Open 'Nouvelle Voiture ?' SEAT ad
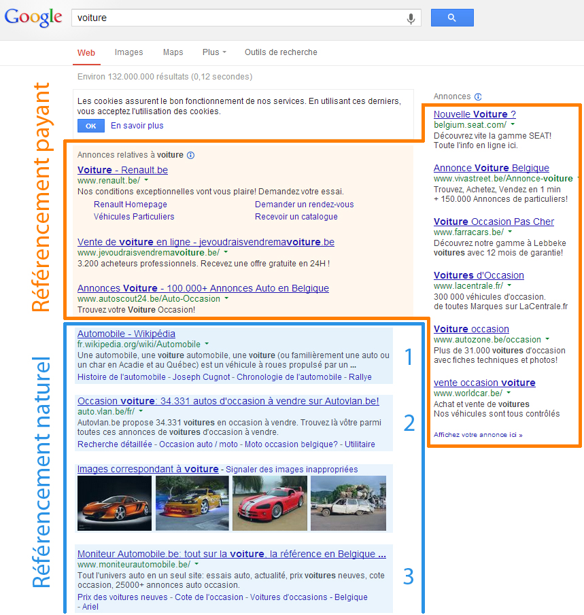 [475, 114]
